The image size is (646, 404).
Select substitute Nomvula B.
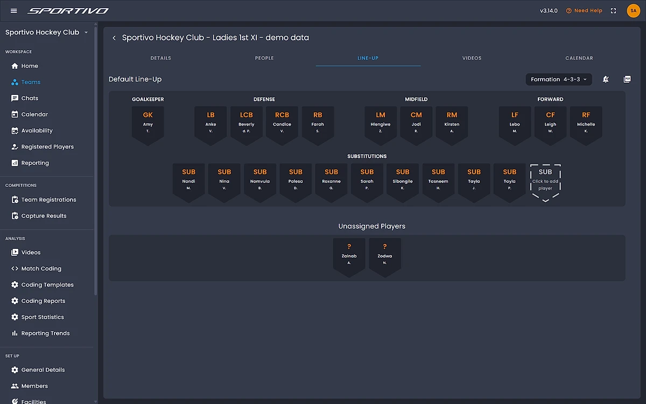click(260, 182)
